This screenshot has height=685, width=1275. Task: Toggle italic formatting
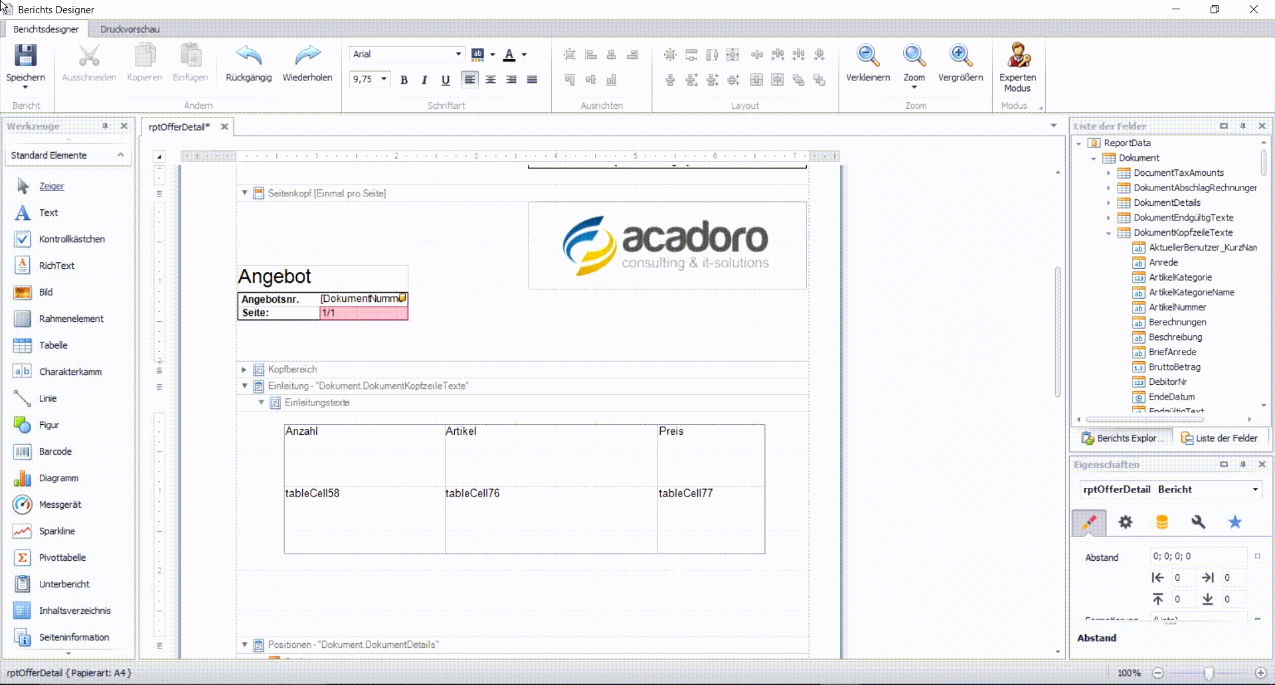[424, 80]
